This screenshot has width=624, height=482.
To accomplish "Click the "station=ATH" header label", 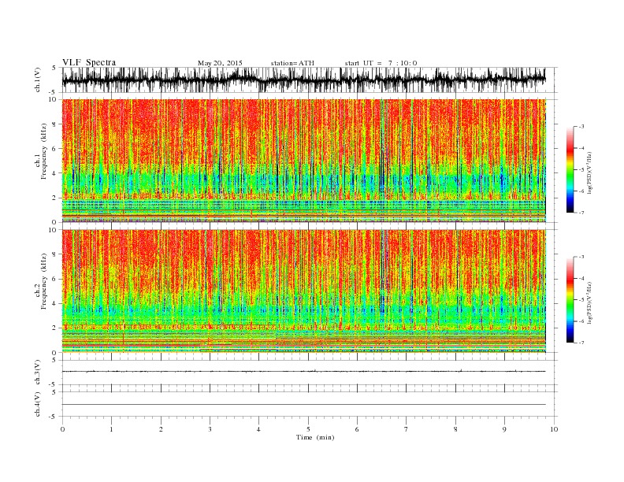I will point(292,63).
